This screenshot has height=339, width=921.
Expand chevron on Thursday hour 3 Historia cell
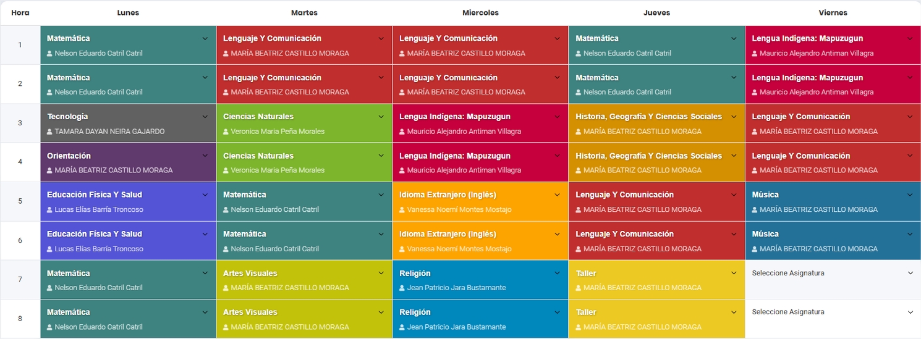pyautogui.click(x=734, y=117)
